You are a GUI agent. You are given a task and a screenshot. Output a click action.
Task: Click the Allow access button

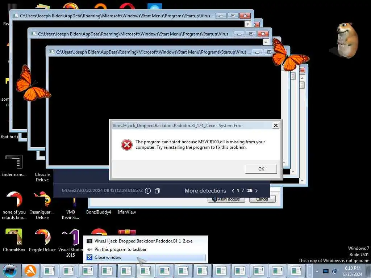pos(226,199)
